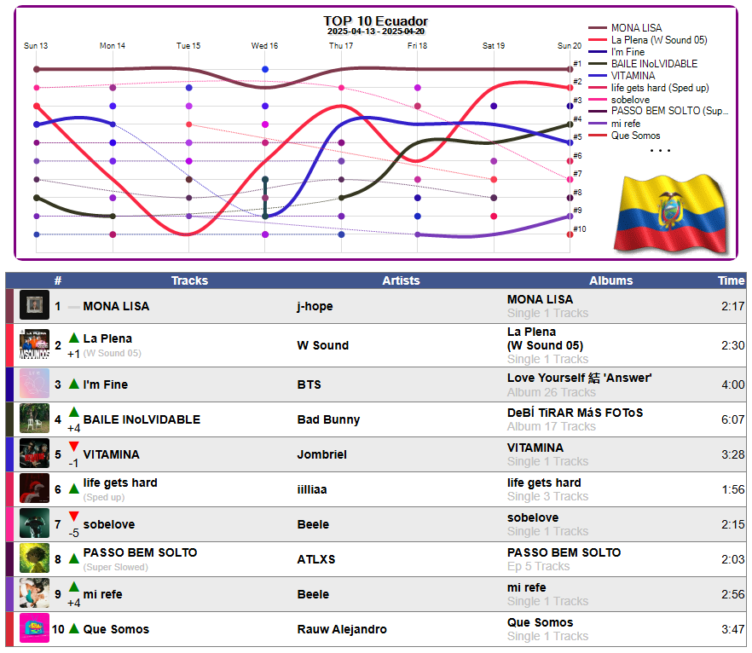752x653 pixels.
Task: Click the Jombriel artist name
Action: (x=321, y=454)
